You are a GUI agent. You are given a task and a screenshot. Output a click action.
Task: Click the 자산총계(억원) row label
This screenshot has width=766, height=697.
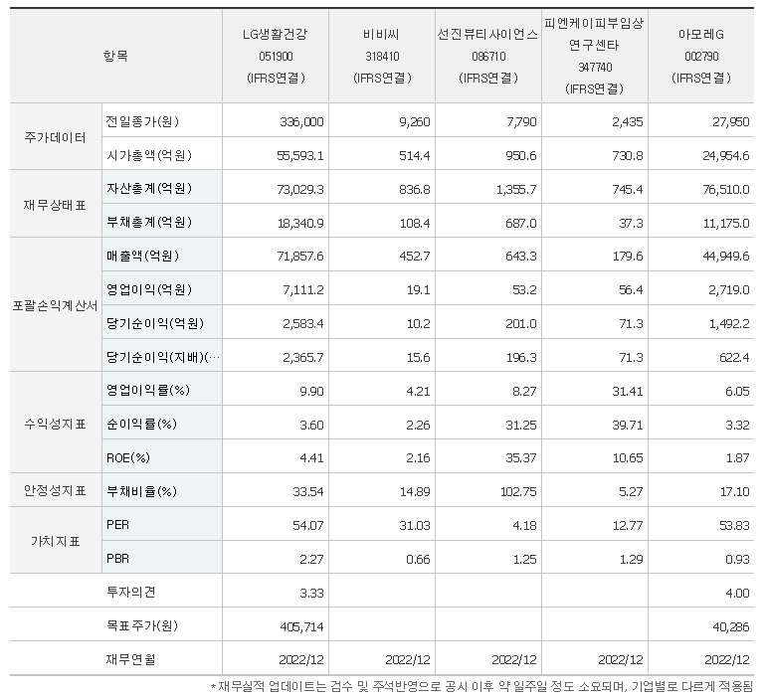tap(149, 188)
